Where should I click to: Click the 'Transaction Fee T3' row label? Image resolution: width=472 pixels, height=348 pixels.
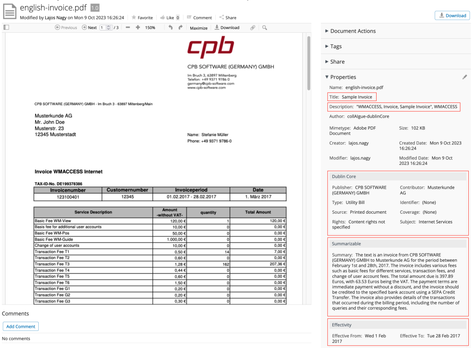pyautogui.click(x=52, y=264)
